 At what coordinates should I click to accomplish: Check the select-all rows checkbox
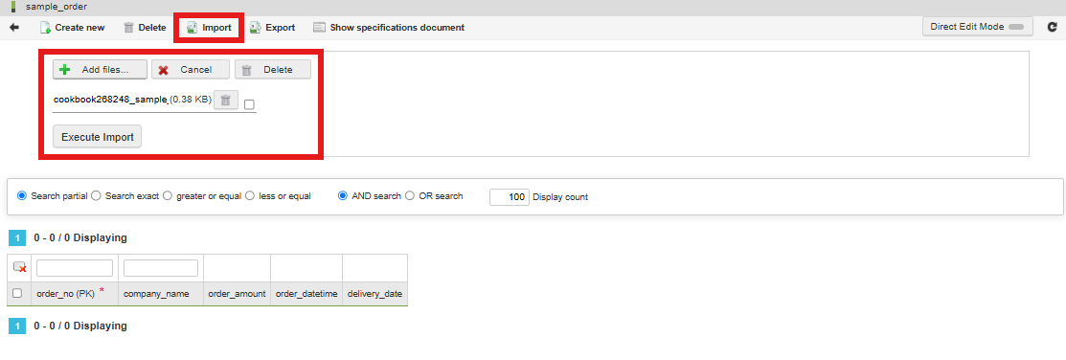pyautogui.click(x=17, y=293)
